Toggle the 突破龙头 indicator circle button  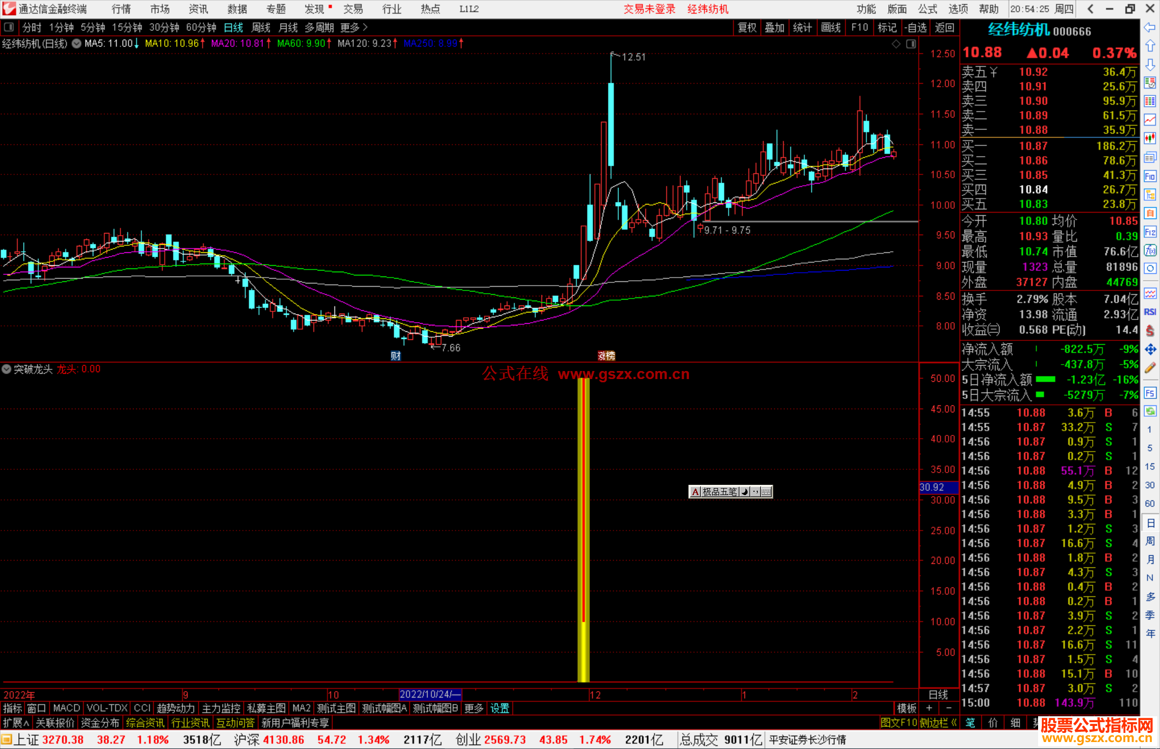pos(6,369)
